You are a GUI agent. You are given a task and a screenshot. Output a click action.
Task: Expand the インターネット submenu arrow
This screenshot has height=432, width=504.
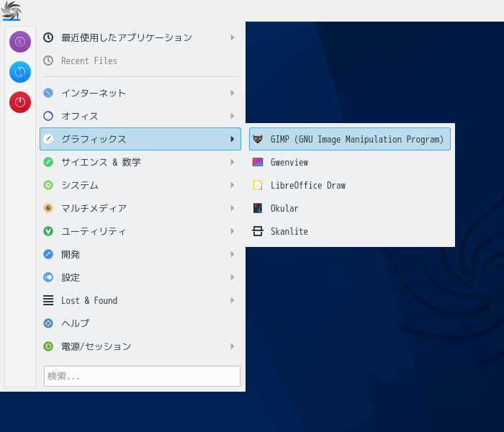point(233,93)
